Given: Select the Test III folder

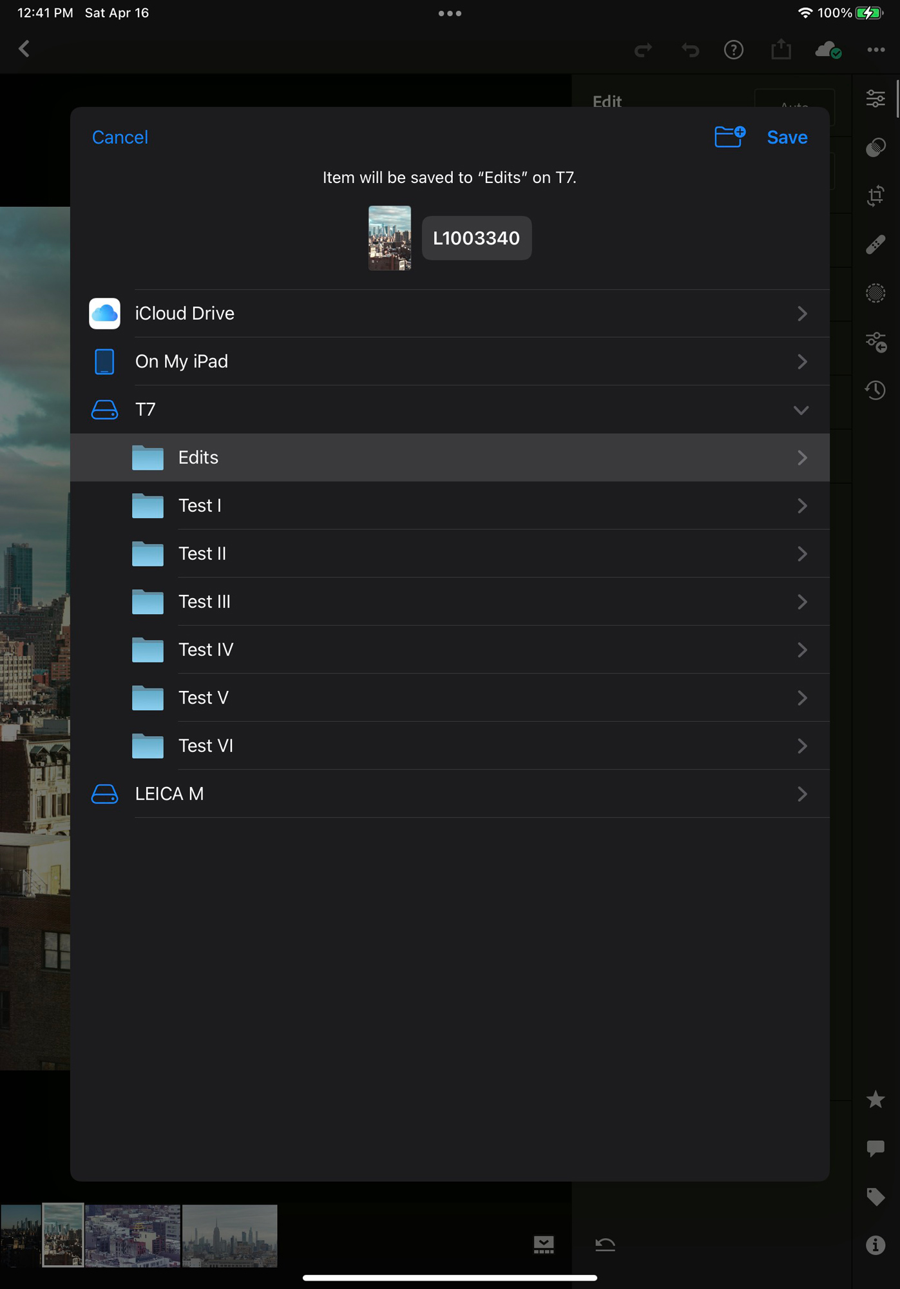Looking at the screenshot, I should (x=449, y=602).
